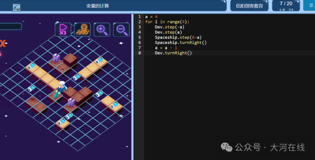
Task: Click the empty input field above game
Action: pyautogui.click(x=11, y=26)
